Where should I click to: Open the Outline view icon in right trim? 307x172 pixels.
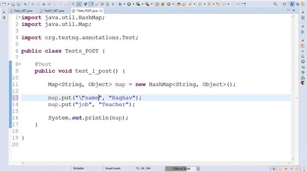pyautogui.click(x=303, y=32)
